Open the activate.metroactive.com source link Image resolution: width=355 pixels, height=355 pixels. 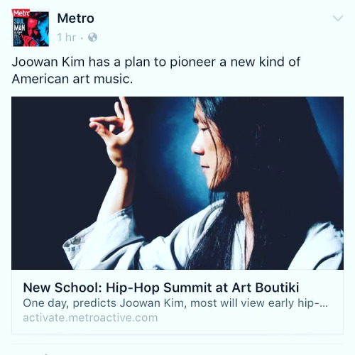click(x=90, y=317)
